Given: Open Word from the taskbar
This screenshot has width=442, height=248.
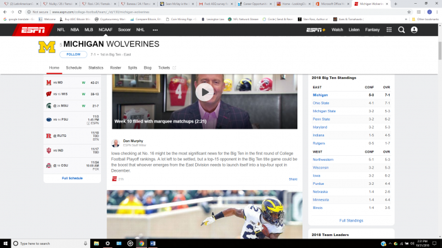Looking at the screenshot, I should coord(153,244).
